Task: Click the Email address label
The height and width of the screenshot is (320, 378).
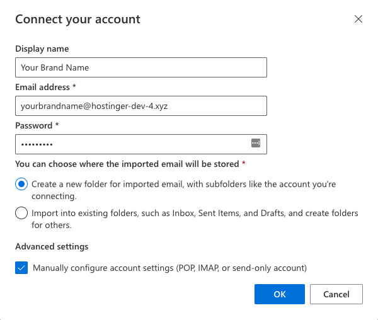Action: pos(42,87)
